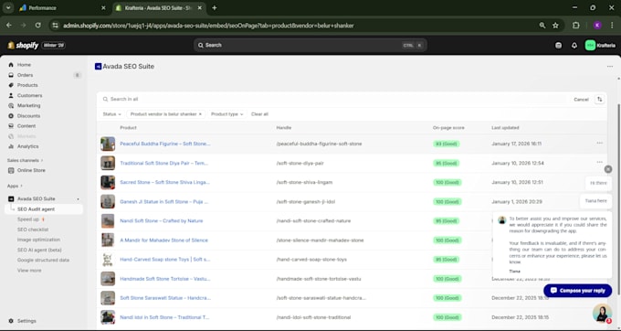Open row actions for Soft Stone Diya Pair
This screenshot has height=331, width=621.
(x=600, y=162)
